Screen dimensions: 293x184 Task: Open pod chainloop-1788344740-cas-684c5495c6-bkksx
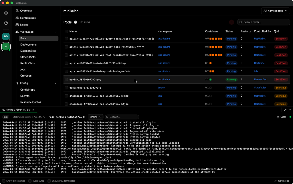pyautogui.click(x=99, y=96)
